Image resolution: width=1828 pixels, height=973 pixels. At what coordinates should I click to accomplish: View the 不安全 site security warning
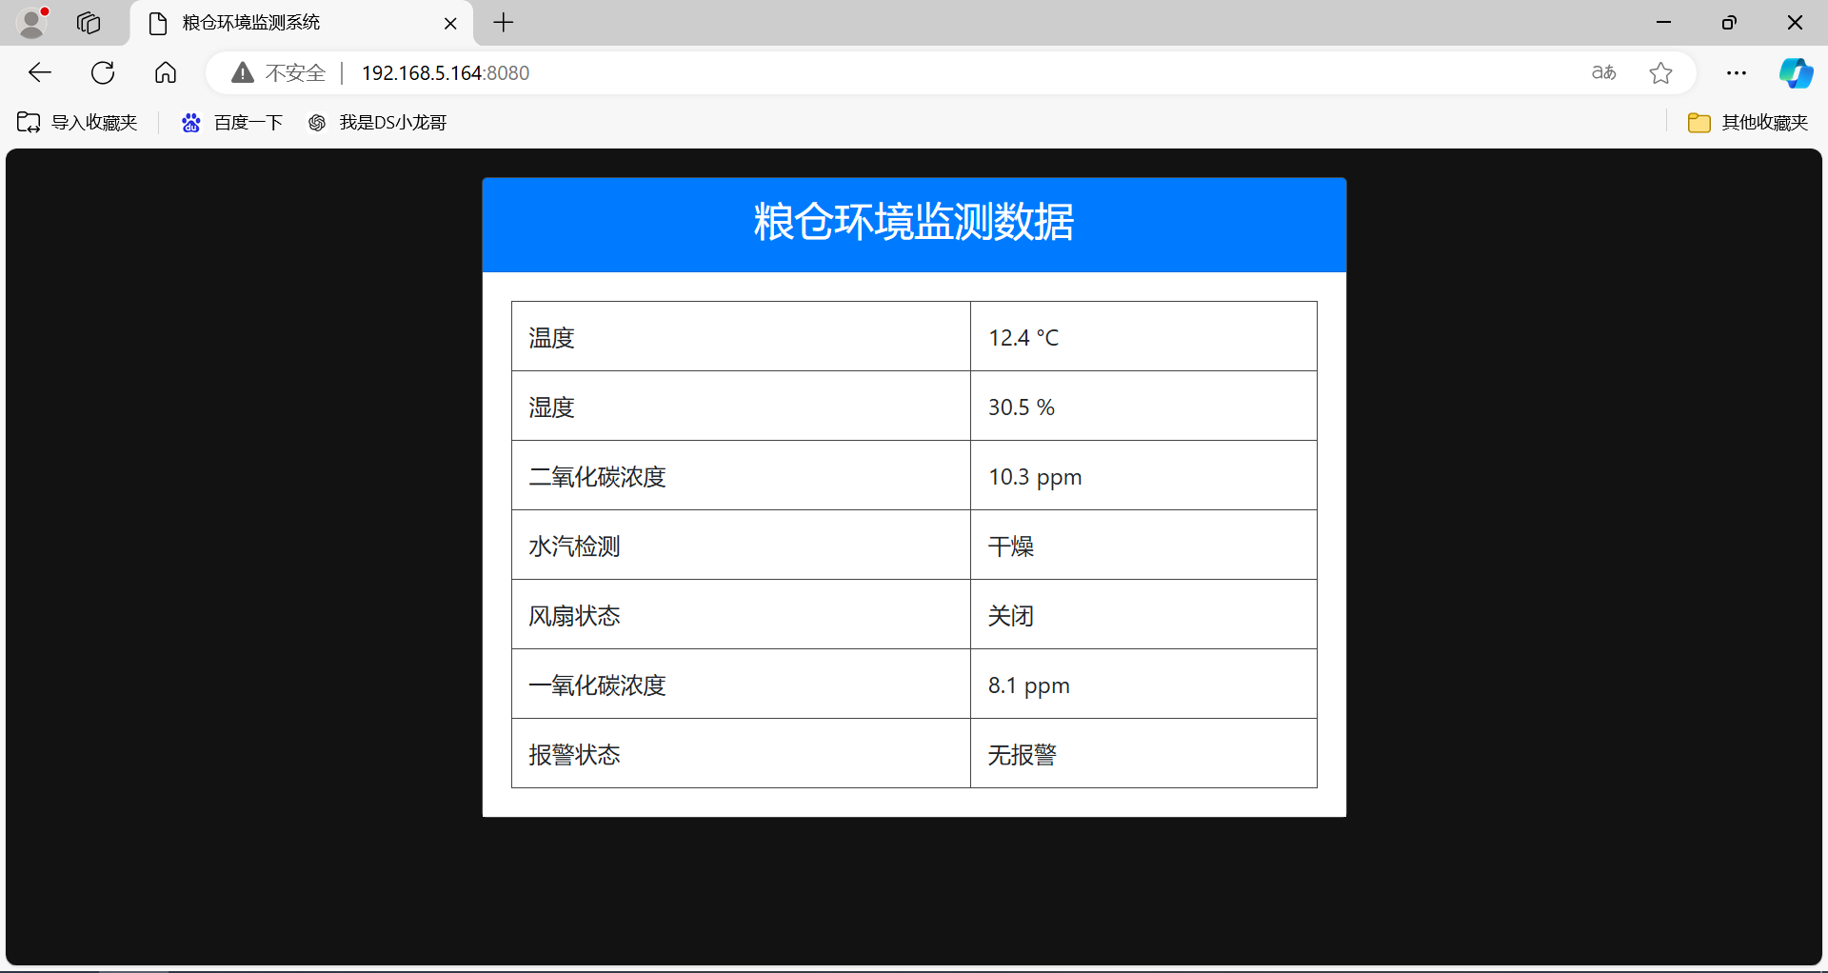click(x=279, y=73)
